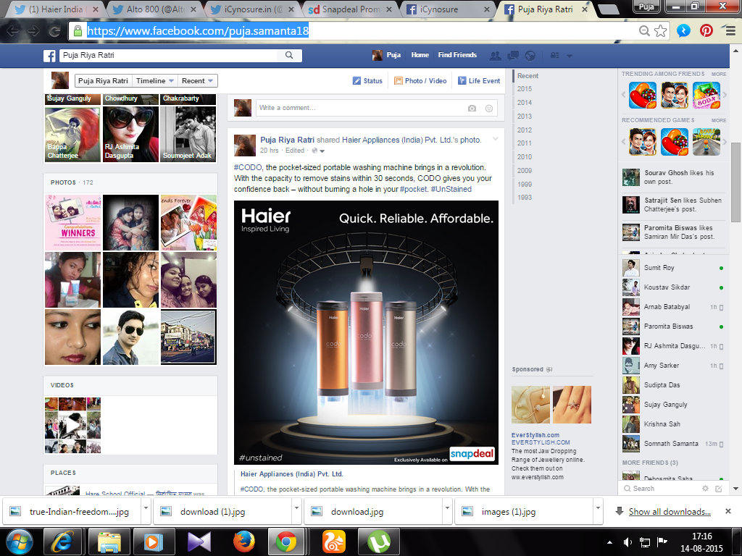
Task: Open Firefox from taskbar
Action: (243, 542)
